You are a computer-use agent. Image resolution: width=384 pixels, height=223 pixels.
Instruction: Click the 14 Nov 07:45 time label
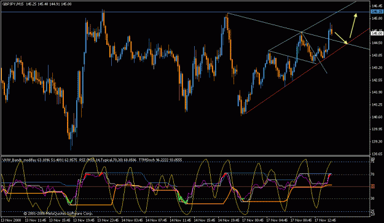click(x=156, y=220)
